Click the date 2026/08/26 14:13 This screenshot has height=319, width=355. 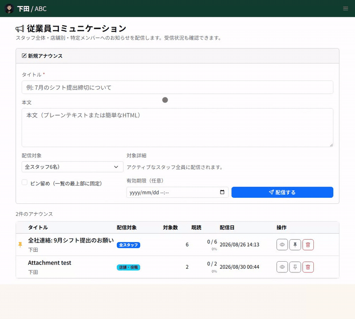pos(239,245)
